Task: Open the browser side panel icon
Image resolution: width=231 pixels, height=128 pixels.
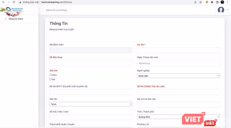Action: tap(217, 2)
